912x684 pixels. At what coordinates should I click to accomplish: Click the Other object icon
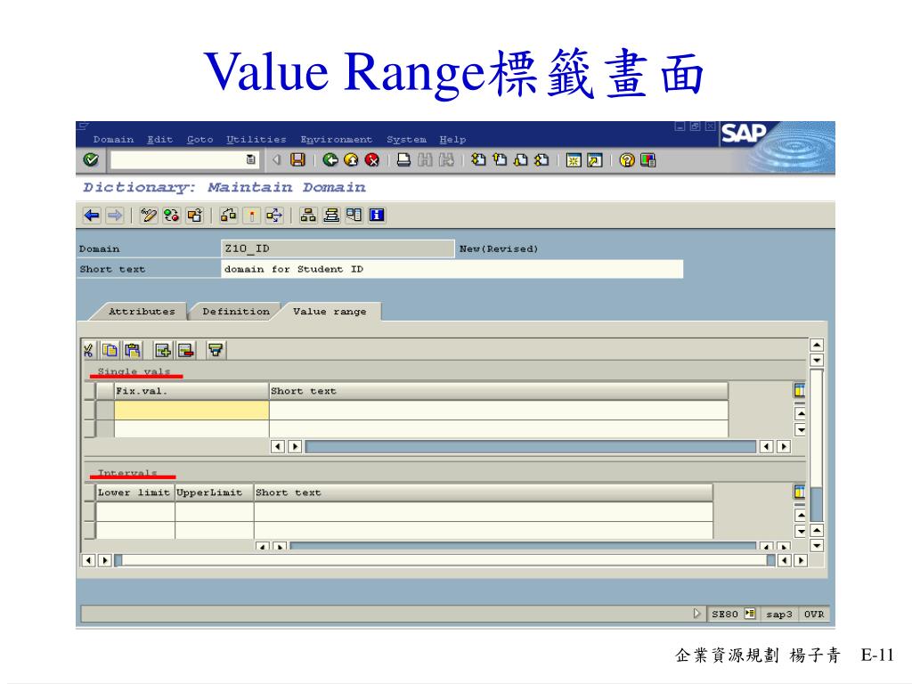(194, 216)
